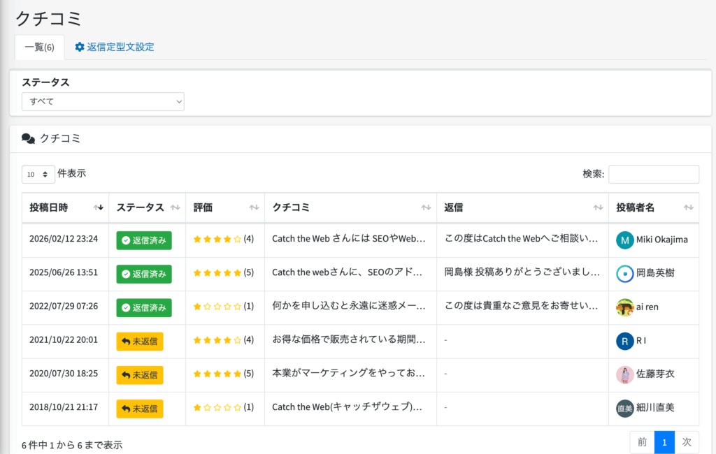
Task: Click the ai ren profile picture
Action: [x=624, y=307]
